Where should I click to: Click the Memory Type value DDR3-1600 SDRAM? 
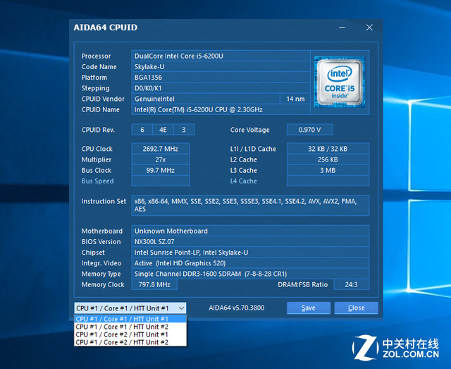[x=250, y=274]
